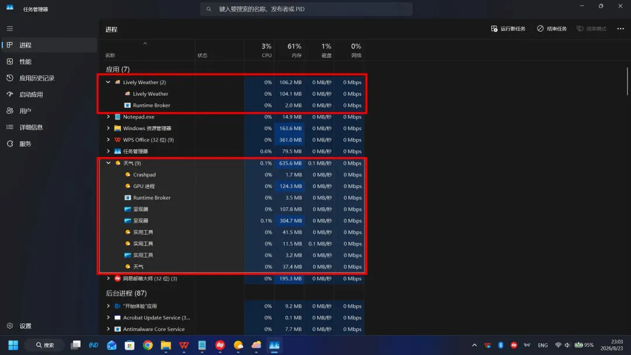The height and width of the screenshot is (355, 631).
Task: Open the 天气 app taskbar icon
Action: point(238,345)
